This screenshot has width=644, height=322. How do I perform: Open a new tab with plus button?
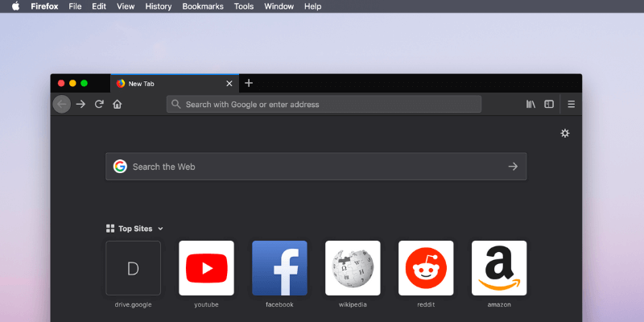pyautogui.click(x=249, y=84)
